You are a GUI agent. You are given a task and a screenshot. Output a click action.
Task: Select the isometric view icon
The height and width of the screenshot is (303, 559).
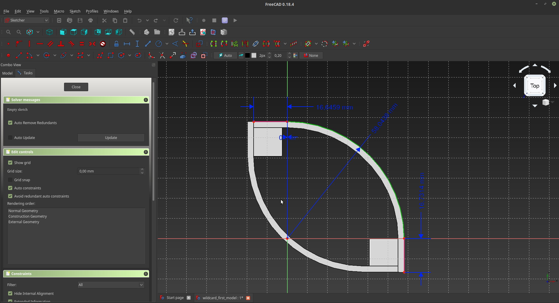pos(49,32)
